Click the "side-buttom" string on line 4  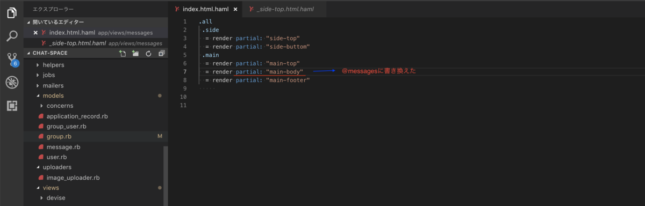point(288,47)
